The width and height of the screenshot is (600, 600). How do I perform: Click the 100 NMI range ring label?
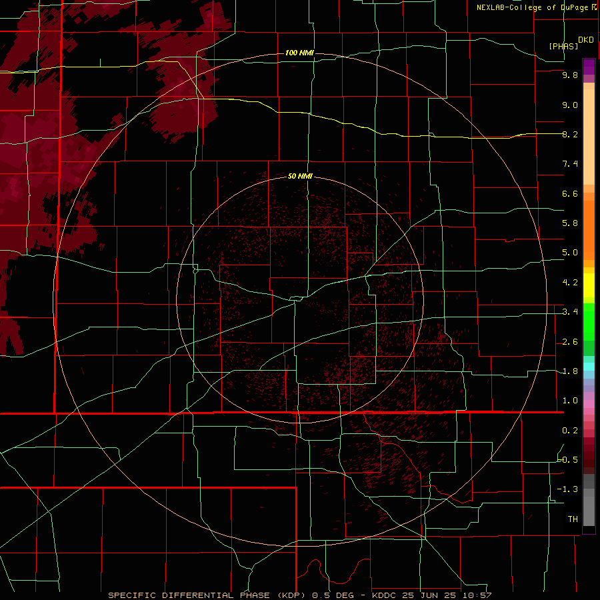pyautogui.click(x=299, y=53)
